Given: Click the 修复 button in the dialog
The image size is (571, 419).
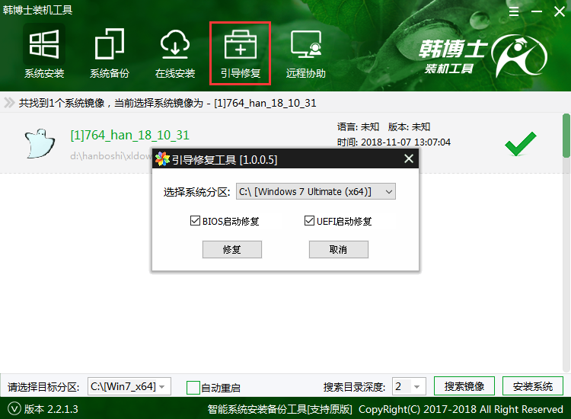Looking at the screenshot, I should point(232,249).
